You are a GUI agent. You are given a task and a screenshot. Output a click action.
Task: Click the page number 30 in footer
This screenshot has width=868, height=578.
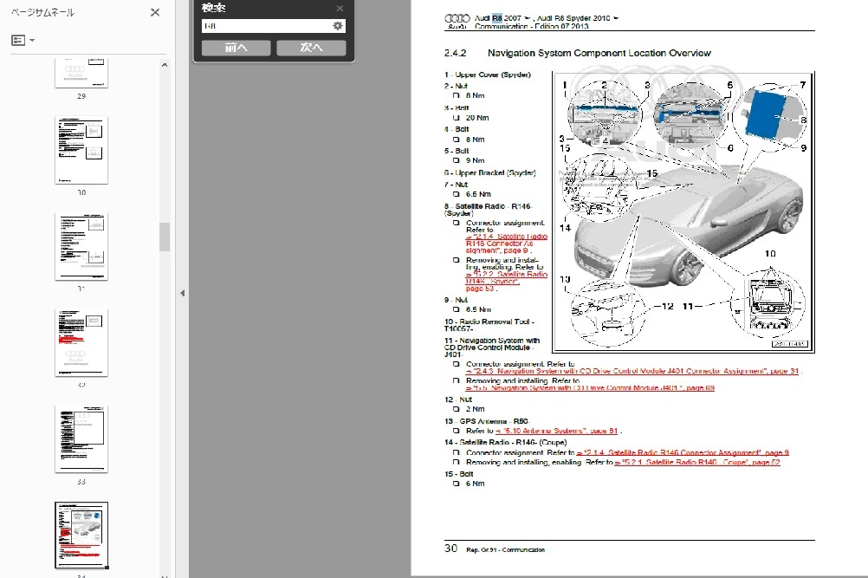click(x=451, y=548)
